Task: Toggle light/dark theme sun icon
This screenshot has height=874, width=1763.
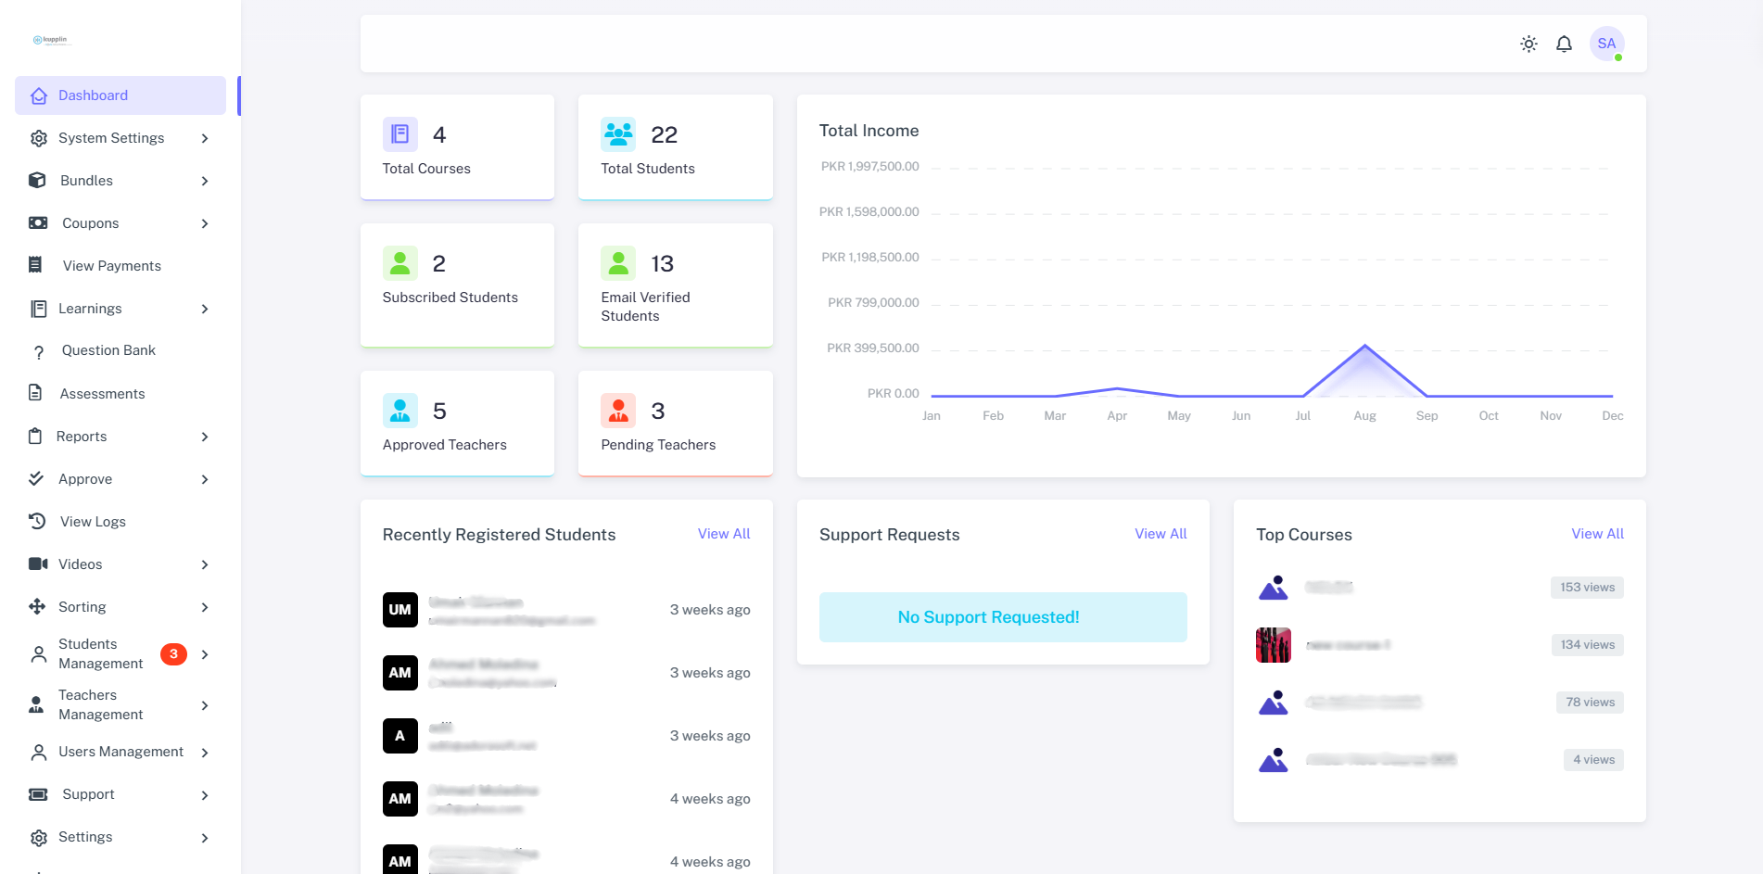Action: coord(1528,44)
